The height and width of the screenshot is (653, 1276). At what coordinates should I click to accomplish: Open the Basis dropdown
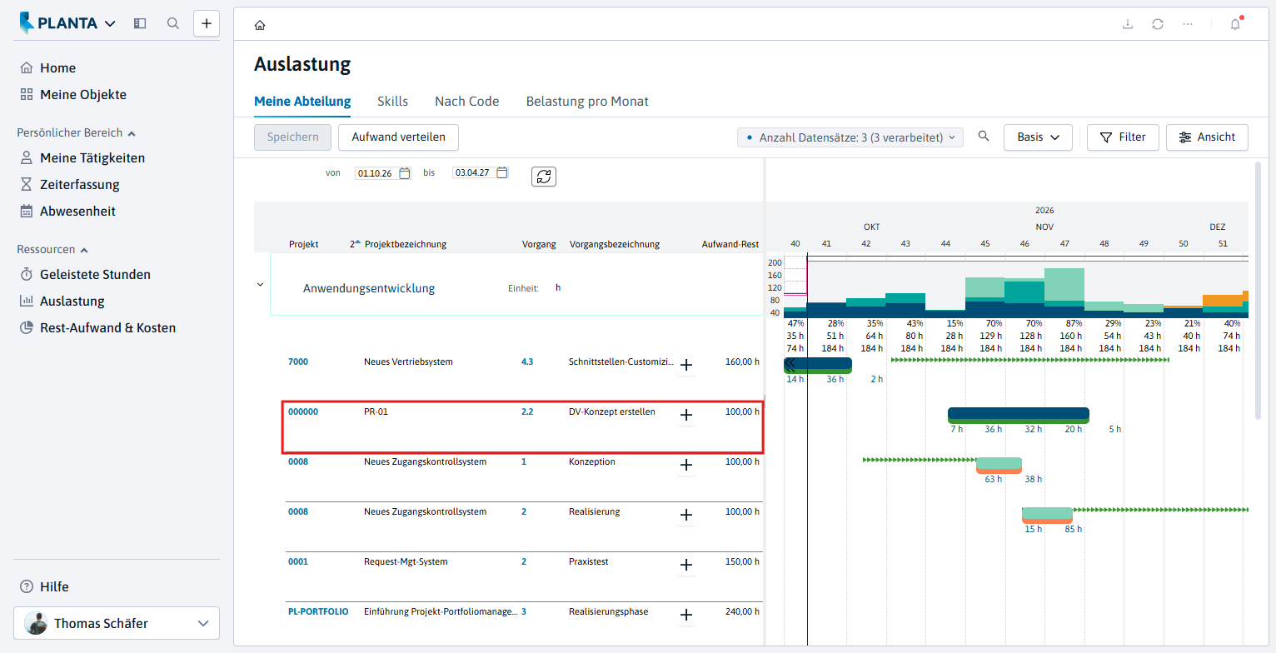1038,137
